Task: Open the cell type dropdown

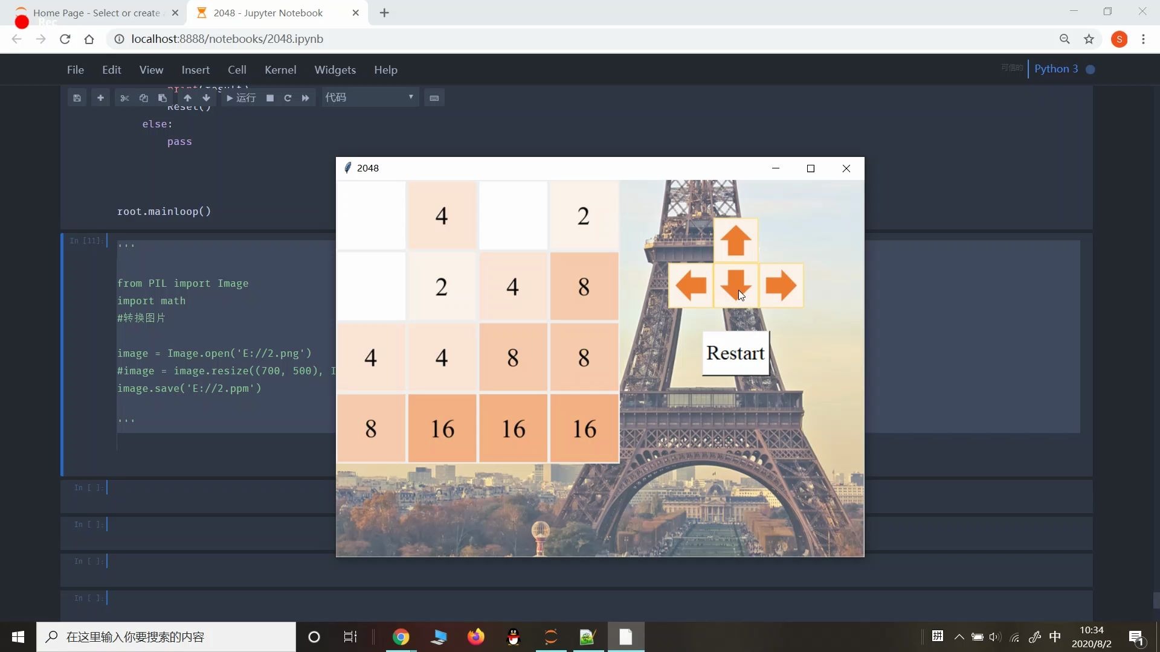Action: click(369, 98)
